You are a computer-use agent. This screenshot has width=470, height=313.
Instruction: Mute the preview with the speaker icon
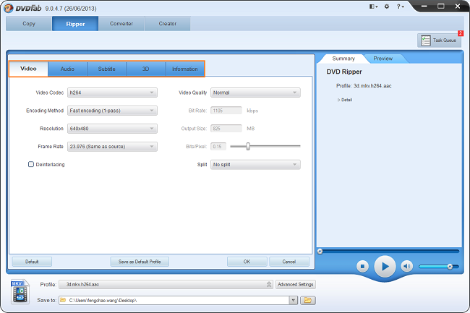pos(407,266)
